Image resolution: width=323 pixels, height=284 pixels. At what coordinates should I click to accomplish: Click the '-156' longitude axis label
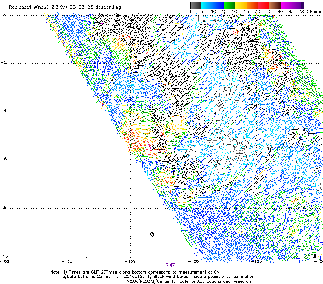[193, 261]
